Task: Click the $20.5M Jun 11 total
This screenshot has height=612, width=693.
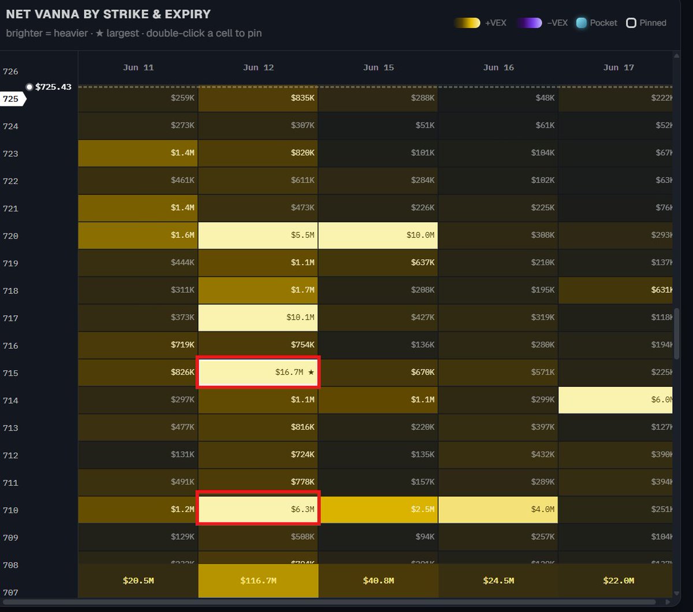Action: tap(138, 581)
